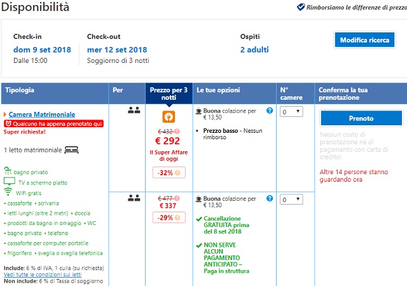Image resolution: width=407 pixels, height=286 pixels.
Task: Open the first room quantity dropdown
Action: [x=290, y=111]
